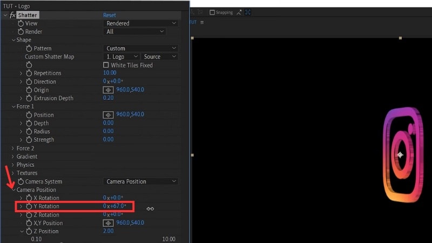Toggle the Pattern property stopwatch
432x243 pixels.
pyautogui.click(x=29, y=49)
